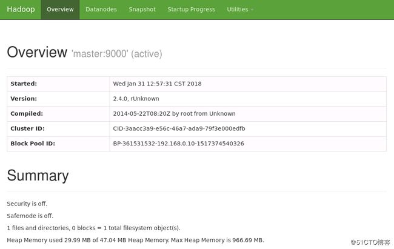
Task: Click the Summary section heading
Action: click(x=38, y=175)
